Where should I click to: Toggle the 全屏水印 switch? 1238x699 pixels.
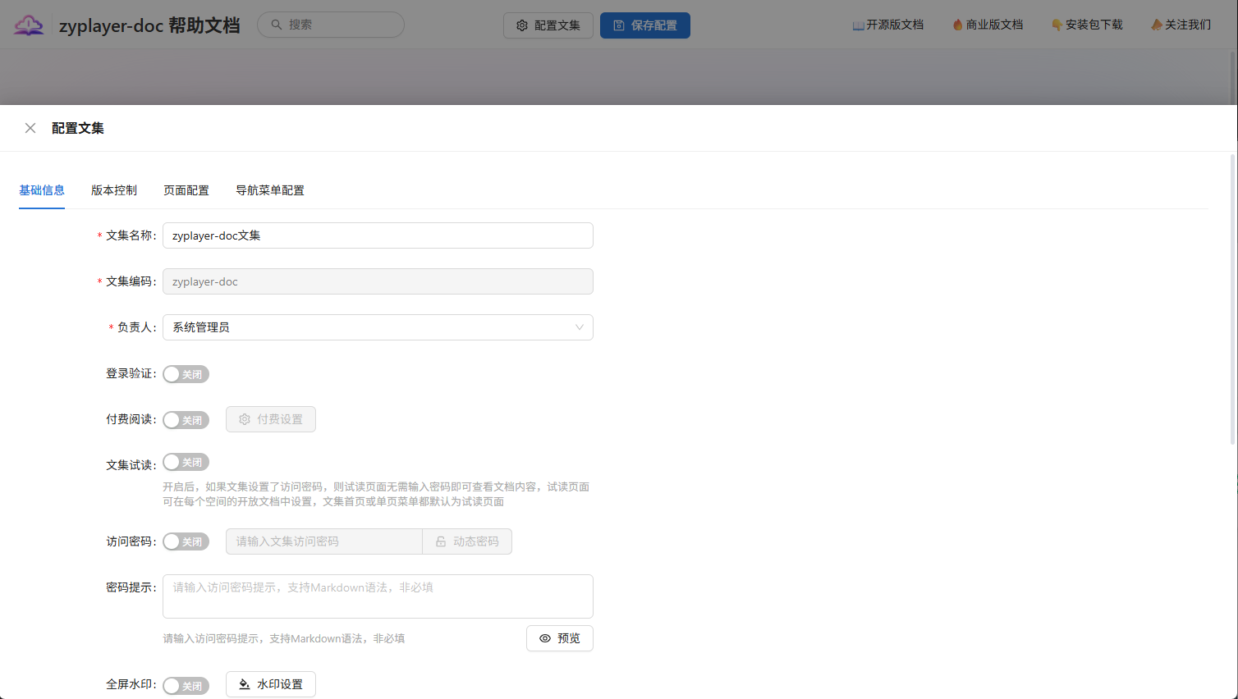pyautogui.click(x=186, y=686)
